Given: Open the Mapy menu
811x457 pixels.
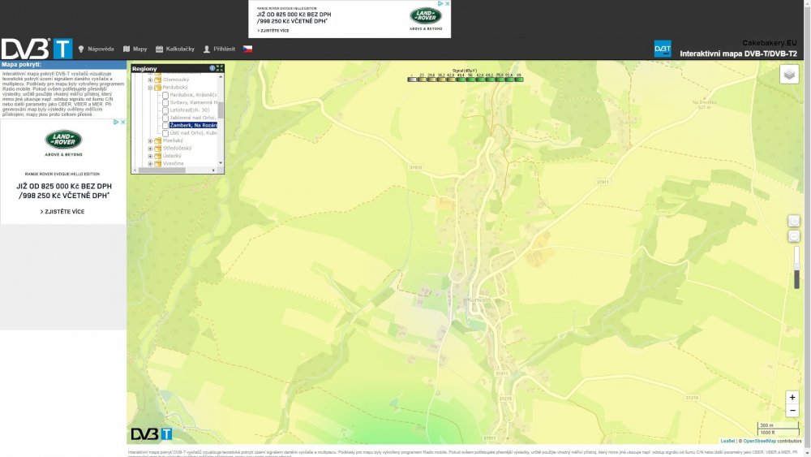Looking at the screenshot, I should click(135, 50).
